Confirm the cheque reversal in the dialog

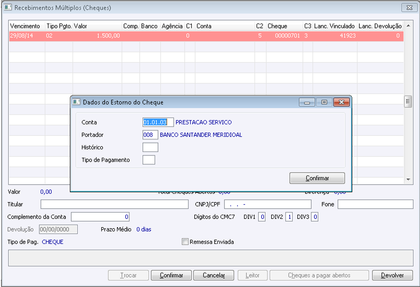pyautogui.click(x=317, y=178)
